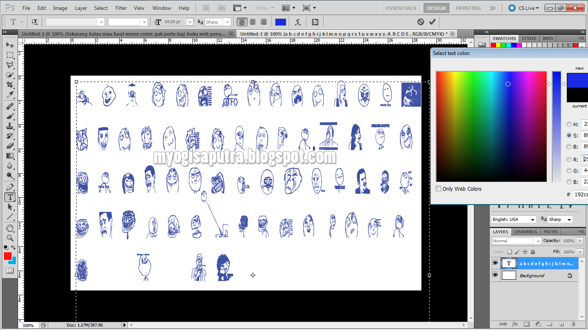The height and width of the screenshot is (330, 588).
Task: Delete the selected layer
Action: click(x=573, y=324)
